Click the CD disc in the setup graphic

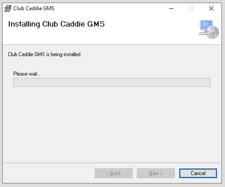(213, 32)
